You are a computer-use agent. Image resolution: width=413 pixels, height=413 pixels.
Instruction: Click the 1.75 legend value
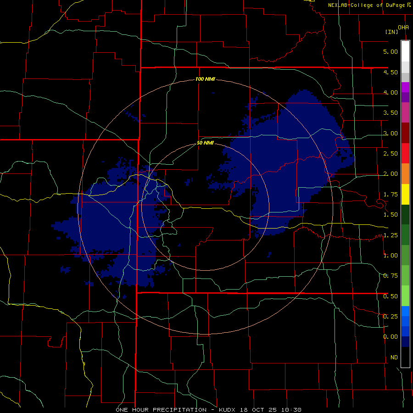(x=391, y=195)
